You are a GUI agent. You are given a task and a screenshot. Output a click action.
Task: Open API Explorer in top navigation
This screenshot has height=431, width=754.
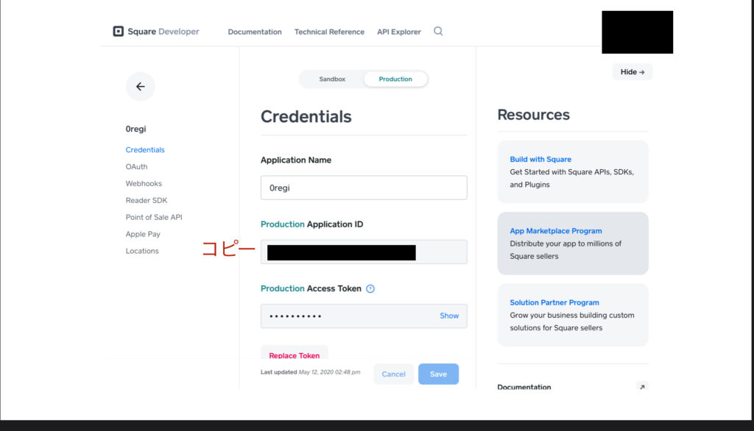point(399,32)
